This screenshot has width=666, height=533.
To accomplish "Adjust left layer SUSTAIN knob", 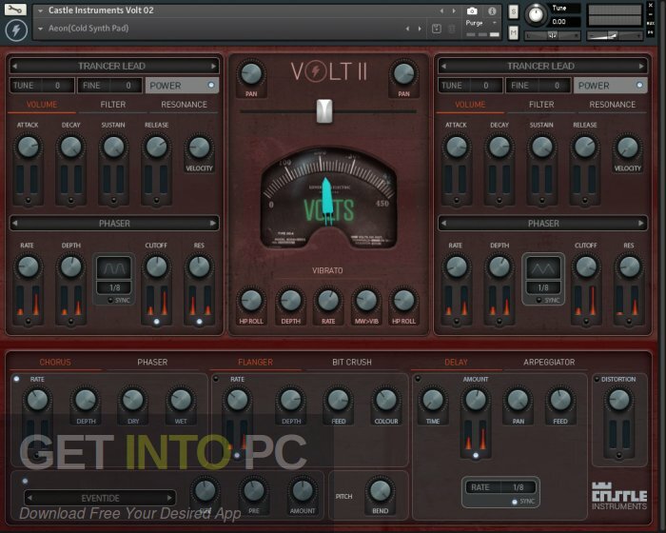I will tap(114, 148).
